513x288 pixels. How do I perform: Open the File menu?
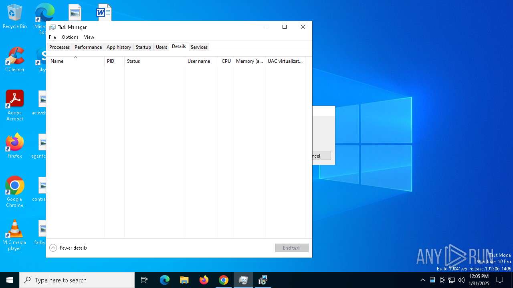coord(53,37)
